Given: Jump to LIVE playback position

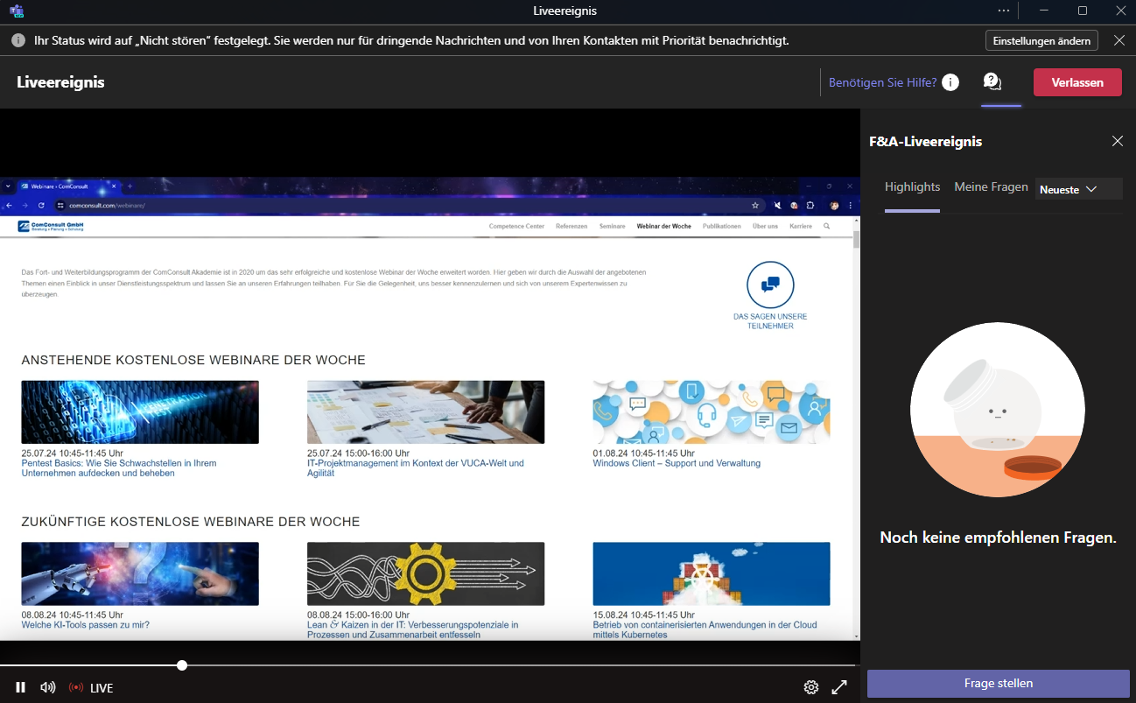Looking at the screenshot, I should pyautogui.click(x=92, y=688).
